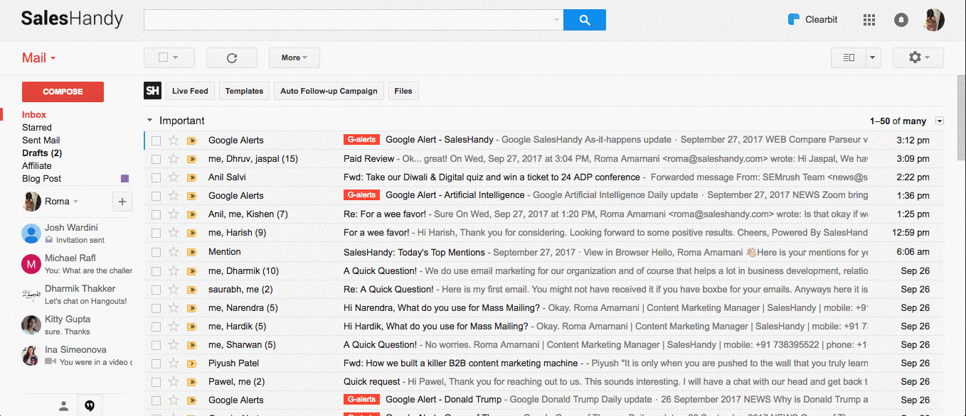Click the SalesHandy logo

pos(72,19)
